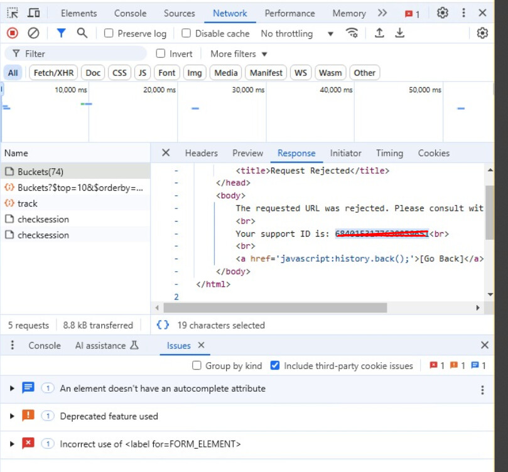Switch to the Console tab in top bar
The height and width of the screenshot is (472, 508).
pos(130,13)
